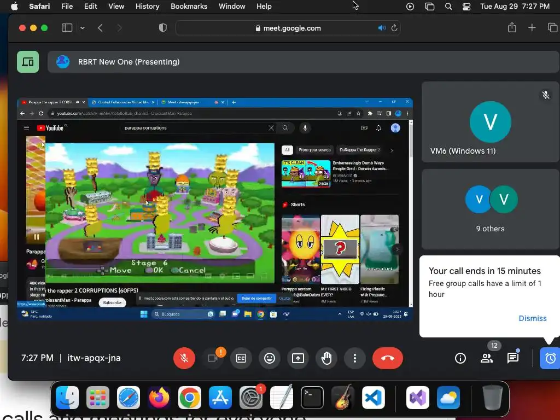Open the Safari share button
The width and height of the screenshot is (560, 420).
coord(512,27)
